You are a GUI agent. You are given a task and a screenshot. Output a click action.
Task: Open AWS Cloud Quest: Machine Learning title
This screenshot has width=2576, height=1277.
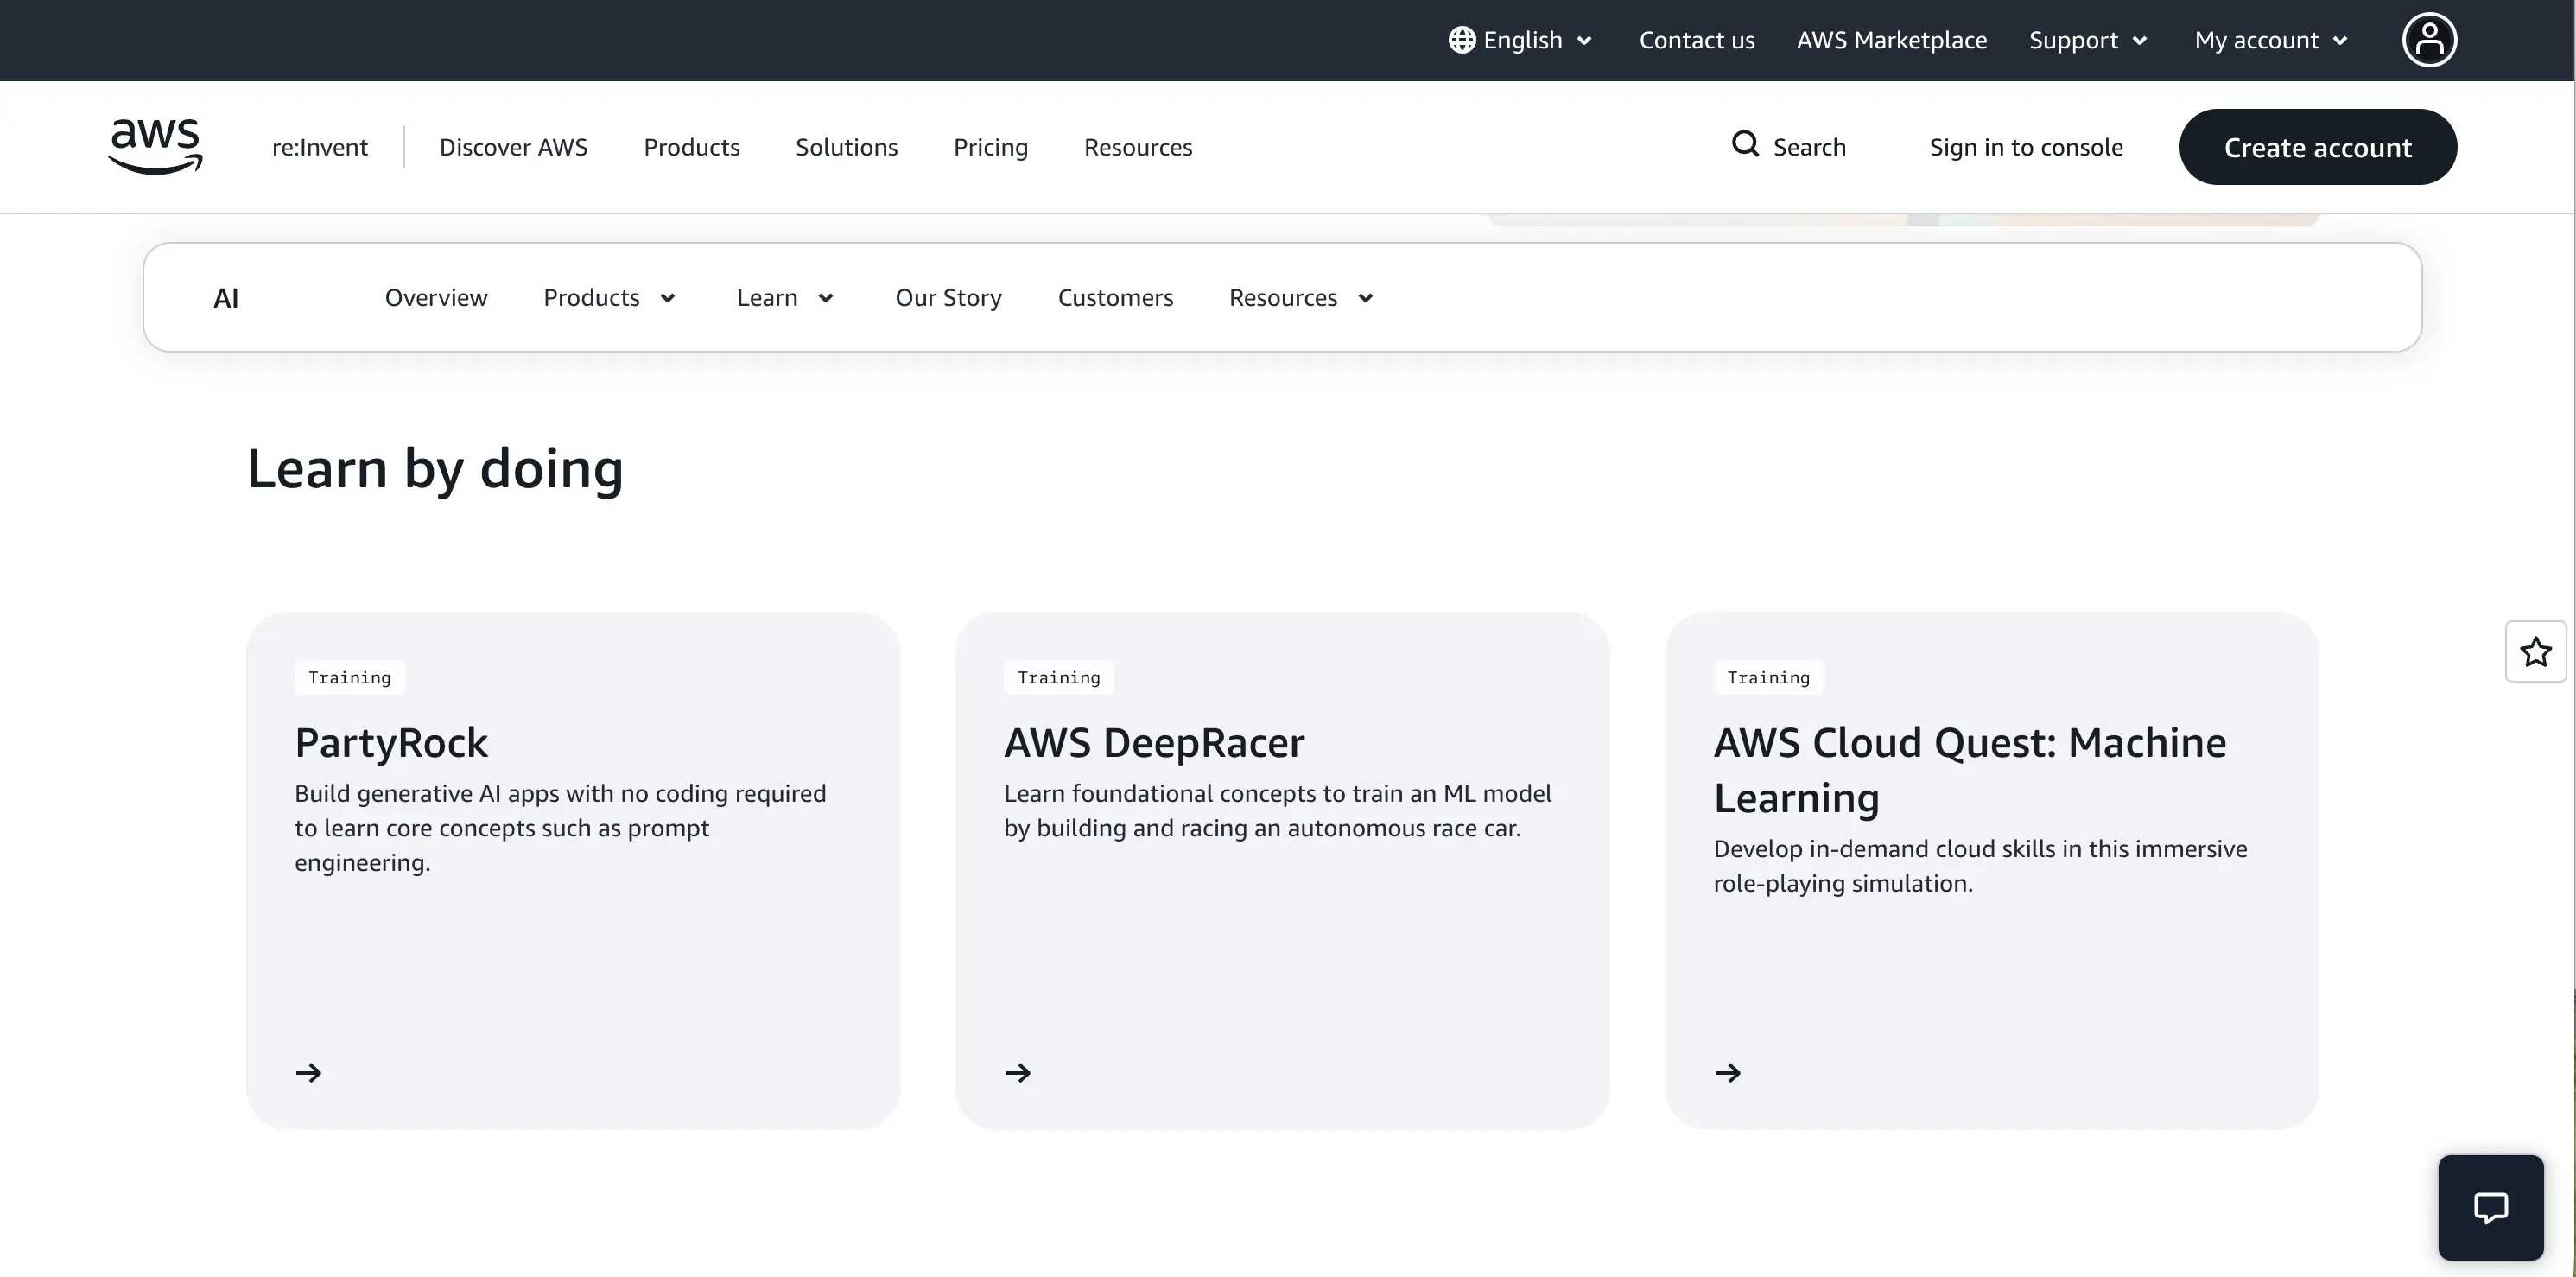coord(1970,770)
